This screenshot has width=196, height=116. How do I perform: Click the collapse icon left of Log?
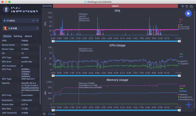(x=44, y=114)
